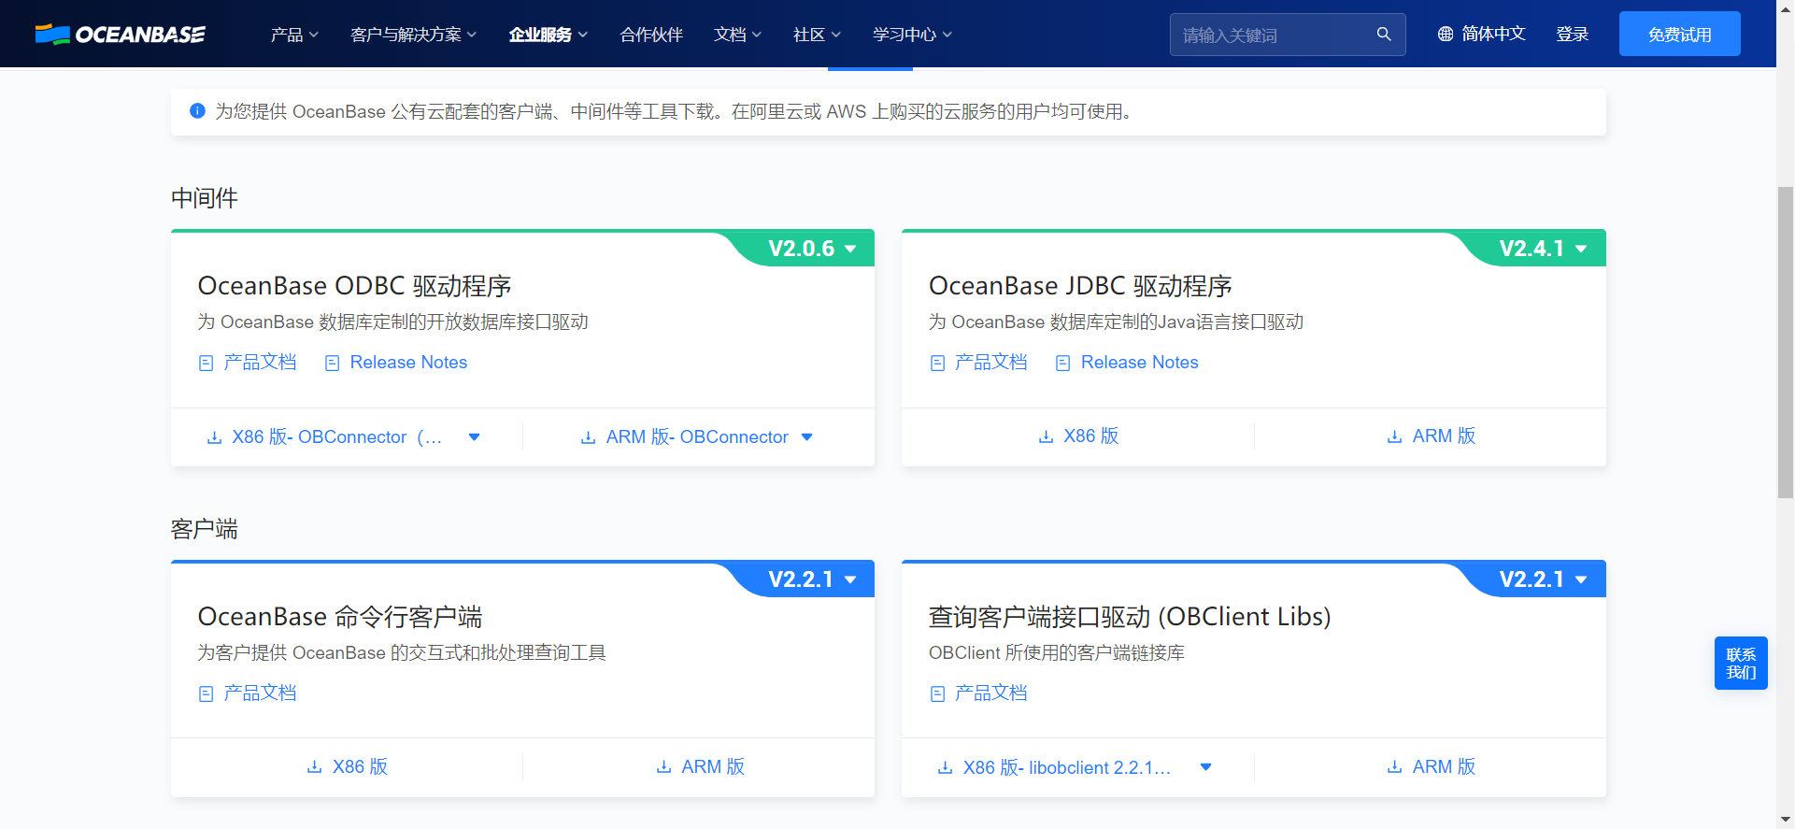This screenshot has width=1795, height=829.
Task: Click the 客户端 section heading
Action: pos(204,529)
